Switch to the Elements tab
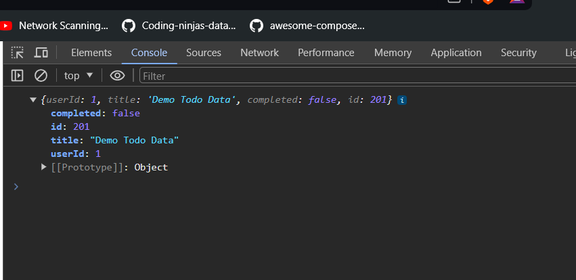576x280 pixels. (x=91, y=53)
